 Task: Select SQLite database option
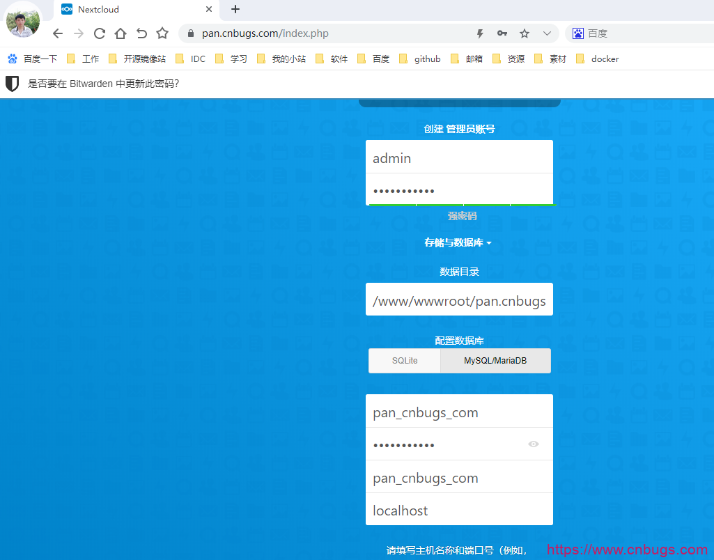pos(405,361)
